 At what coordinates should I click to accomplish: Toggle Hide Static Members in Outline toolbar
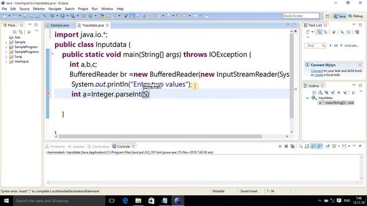point(333,93)
